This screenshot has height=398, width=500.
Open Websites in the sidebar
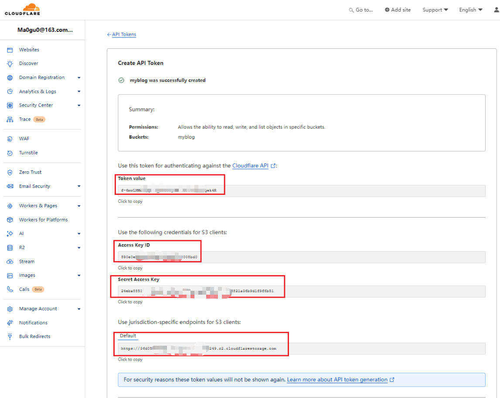[x=29, y=50]
